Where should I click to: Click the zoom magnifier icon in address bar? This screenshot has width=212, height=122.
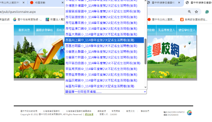(x=189, y=12)
